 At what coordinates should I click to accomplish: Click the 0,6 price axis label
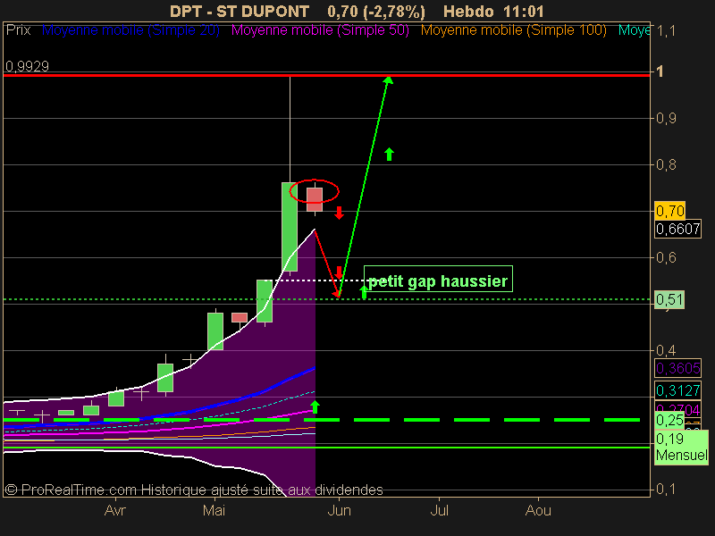666,257
